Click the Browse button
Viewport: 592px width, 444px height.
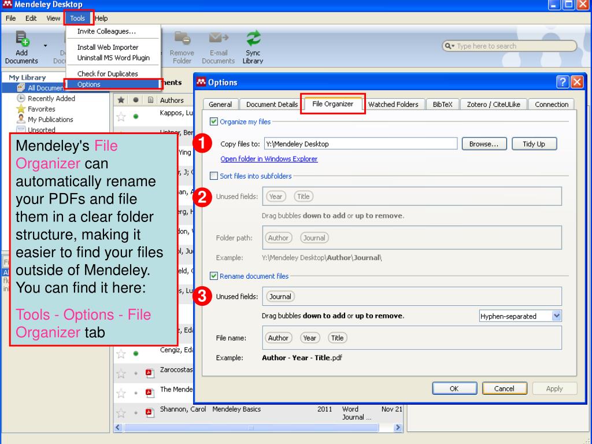(484, 144)
